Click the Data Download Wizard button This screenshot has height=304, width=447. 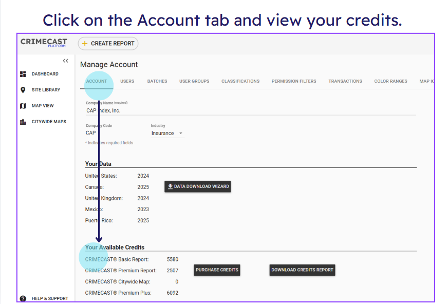click(198, 186)
